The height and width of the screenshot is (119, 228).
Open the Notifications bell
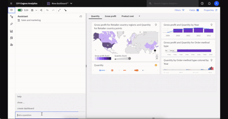(x=209, y=3)
